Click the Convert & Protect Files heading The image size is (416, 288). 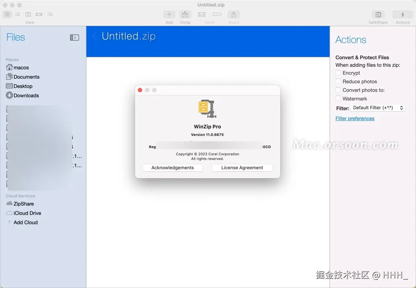point(362,57)
